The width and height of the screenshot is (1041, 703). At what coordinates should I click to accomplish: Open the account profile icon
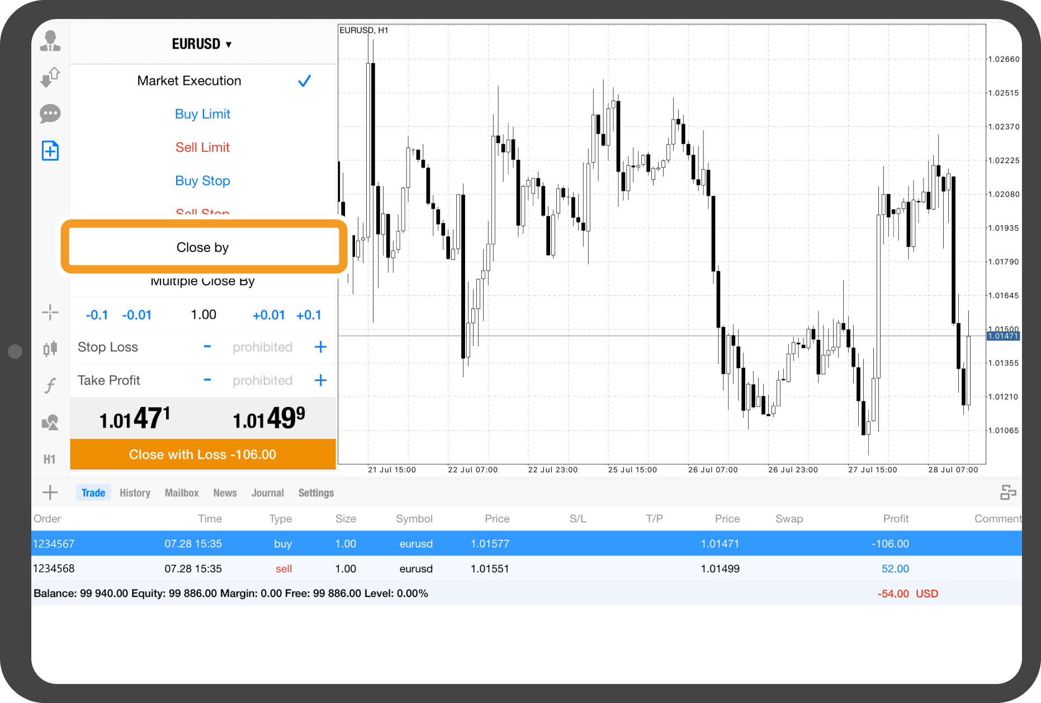click(50, 41)
